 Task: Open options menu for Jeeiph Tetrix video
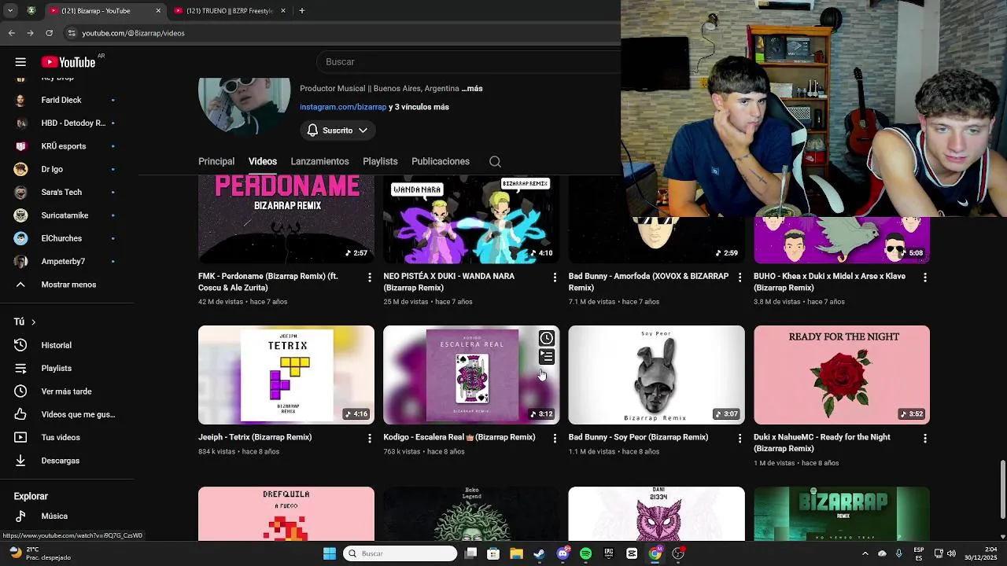(370, 438)
